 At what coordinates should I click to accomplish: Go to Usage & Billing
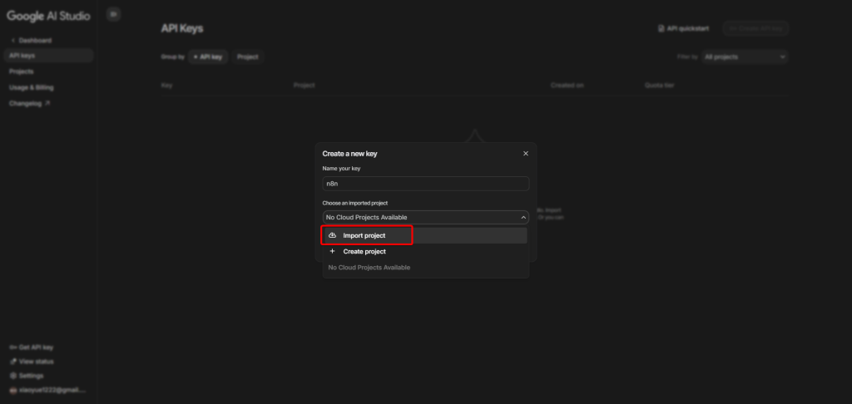(32, 87)
